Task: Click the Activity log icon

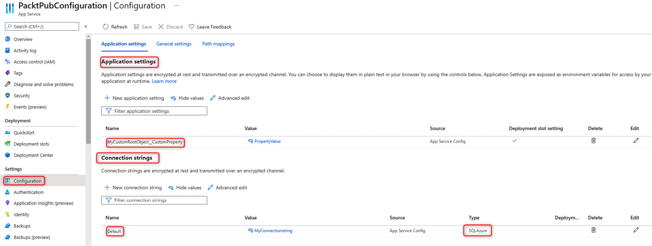Action: pyautogui.click(x=8, y=50)
